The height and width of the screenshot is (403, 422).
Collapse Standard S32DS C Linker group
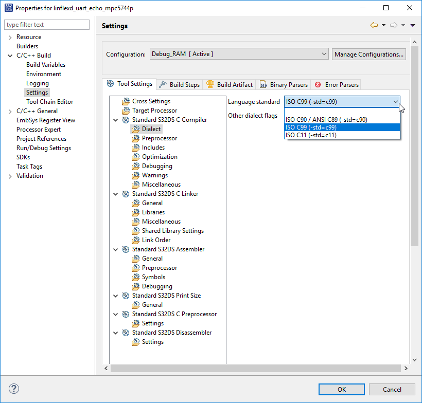[116, 194]
